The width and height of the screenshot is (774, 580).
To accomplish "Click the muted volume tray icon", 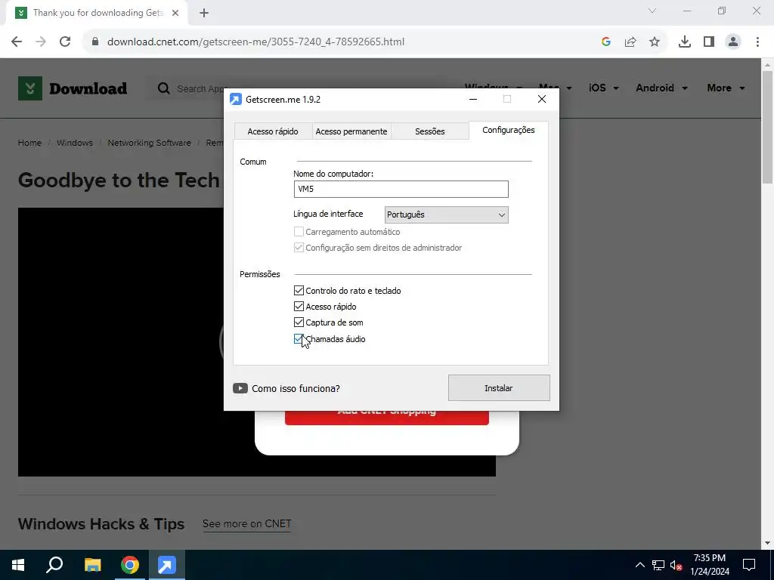I will 676,565.
